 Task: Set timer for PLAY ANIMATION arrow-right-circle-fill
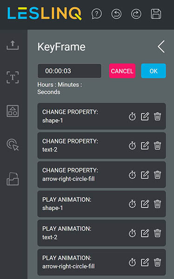[x=132, y=262]
